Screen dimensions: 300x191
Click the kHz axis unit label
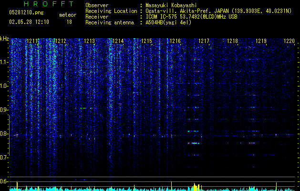click(x=4, y=39)
